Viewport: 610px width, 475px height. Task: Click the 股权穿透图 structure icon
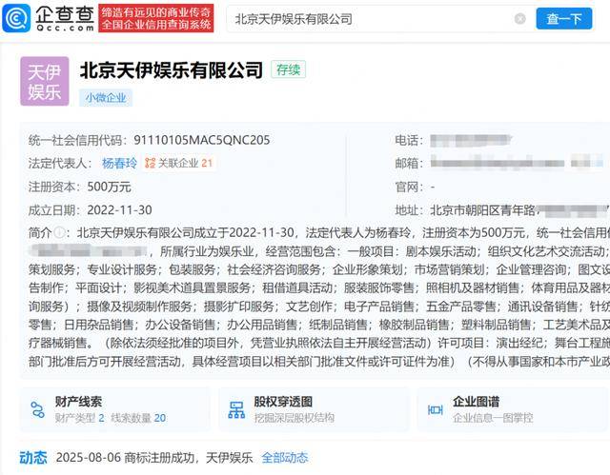[236, 409]
